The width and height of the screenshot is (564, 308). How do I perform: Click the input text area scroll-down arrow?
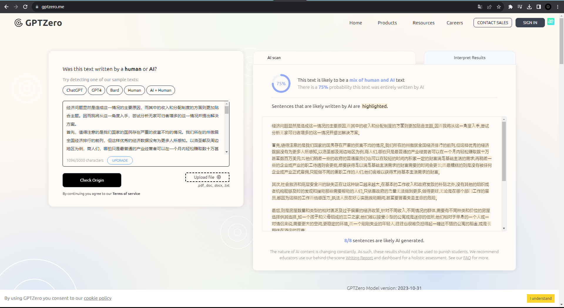tap(226, 152)
